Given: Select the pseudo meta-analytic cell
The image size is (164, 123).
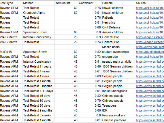Looking at the screenshot, I should [x=118, y=61].
